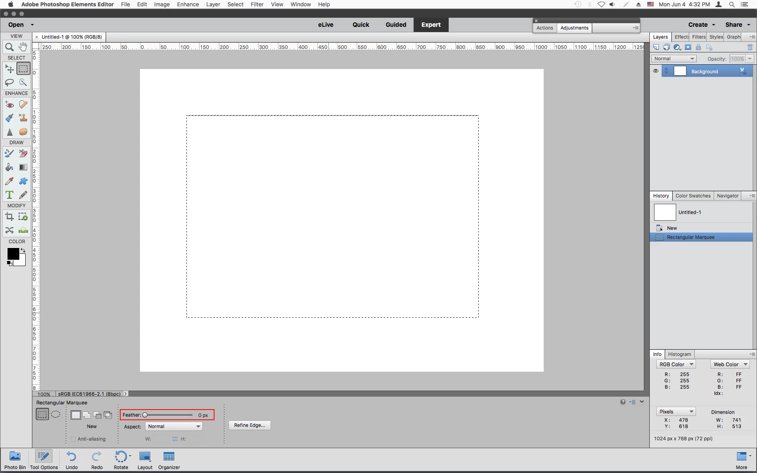Image resolution: width=757 pixels, height=473 pixels.
Task: Expand the Create dropdown menu
Action: [x=701, y=24]
